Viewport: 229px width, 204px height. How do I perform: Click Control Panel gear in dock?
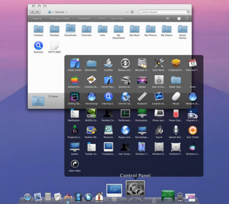click(135, 188)
